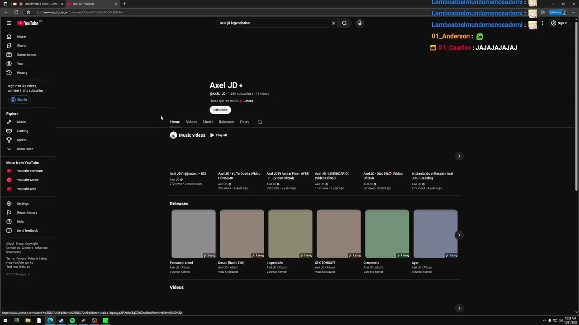The height and width of the screenshot is (325, 579).
Task: View full playlist under Legendario
Action: [x=276, y=272]
